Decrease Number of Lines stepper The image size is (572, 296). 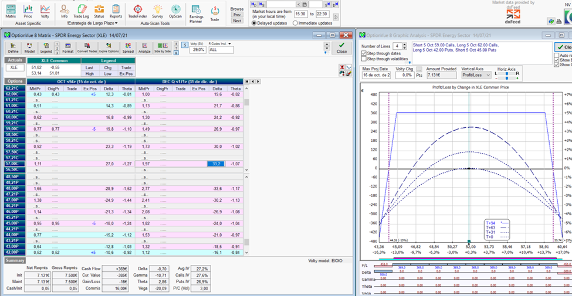[405, 48]
